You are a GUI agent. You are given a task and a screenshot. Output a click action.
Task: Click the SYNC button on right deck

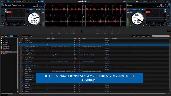(x=135, y=10)
